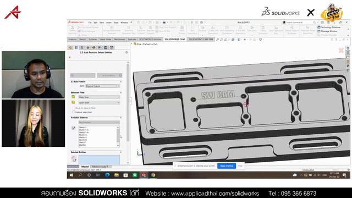The width and height of the screenshot is (352, 198).
Task: Open the Type dropdown showing Engrave Feature
Action: click(x=103, y=86)
